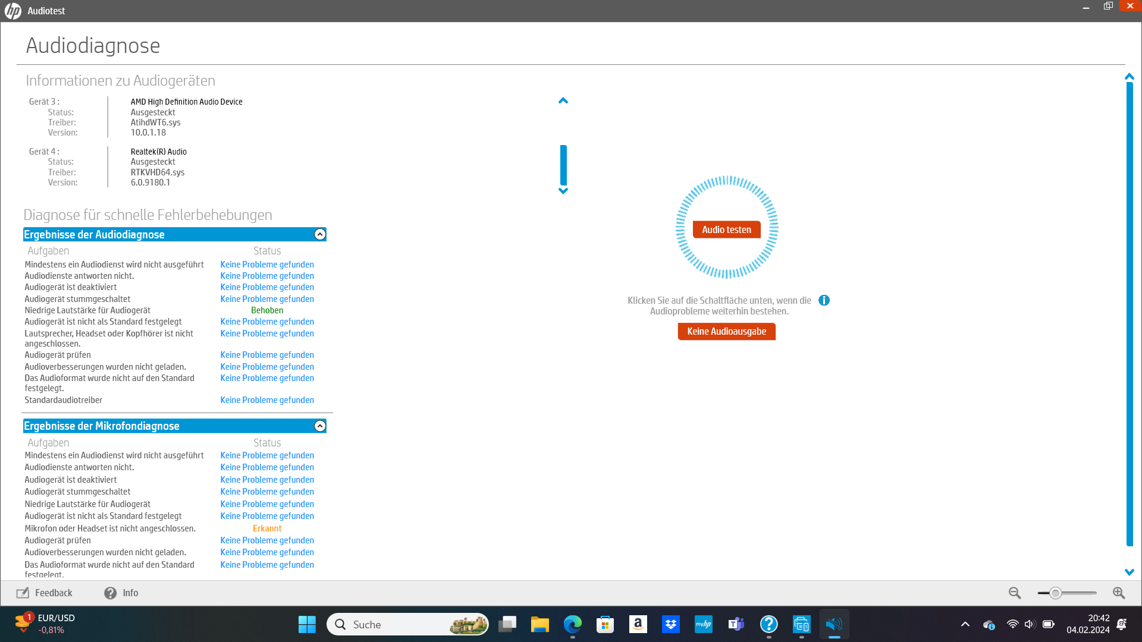
Task: Click the Info question mark icon
Action: click(110, 593)
